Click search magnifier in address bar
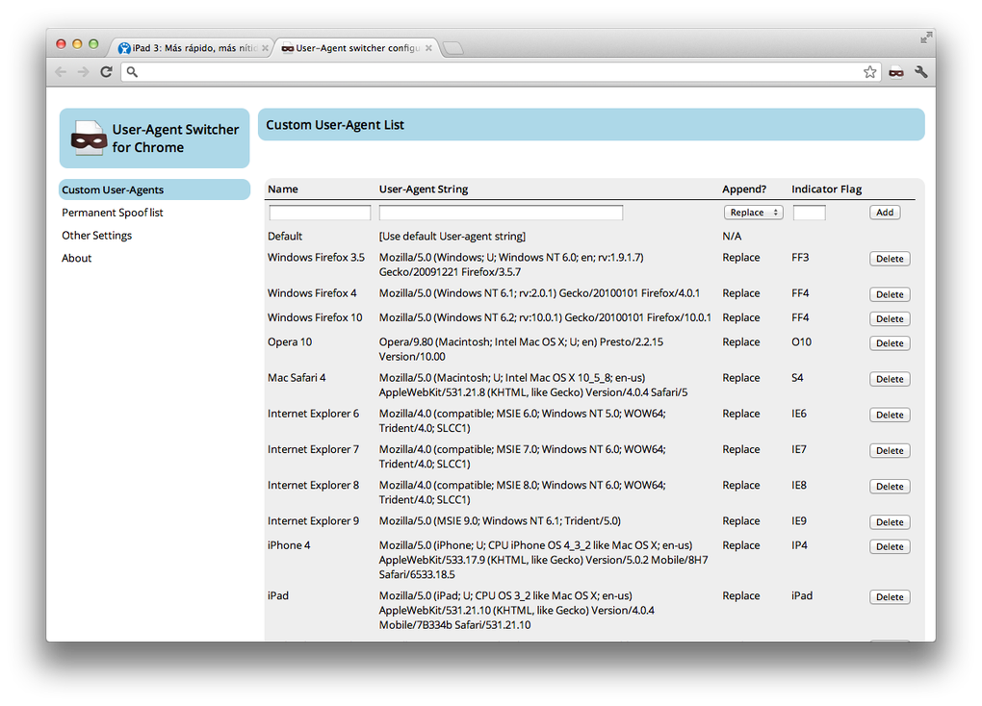Screen dimensions: 982x706 click(x=132, y=72)
